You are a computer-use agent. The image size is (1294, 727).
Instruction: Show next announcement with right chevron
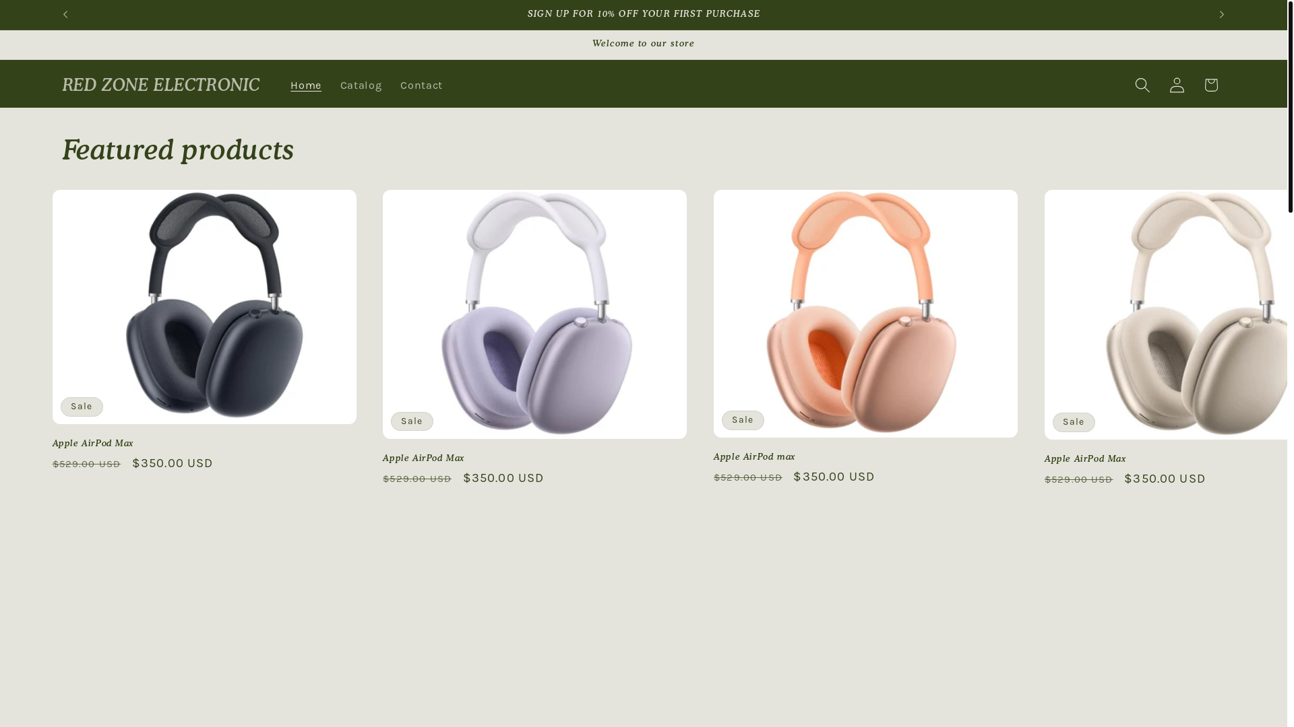(x=1221, y=14)
